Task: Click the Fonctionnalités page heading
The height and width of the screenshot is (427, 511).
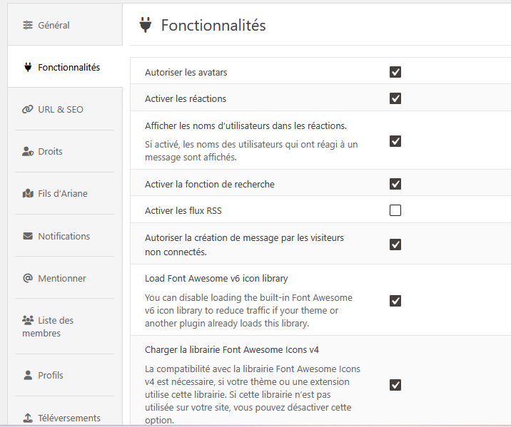Action: point(213,25)
